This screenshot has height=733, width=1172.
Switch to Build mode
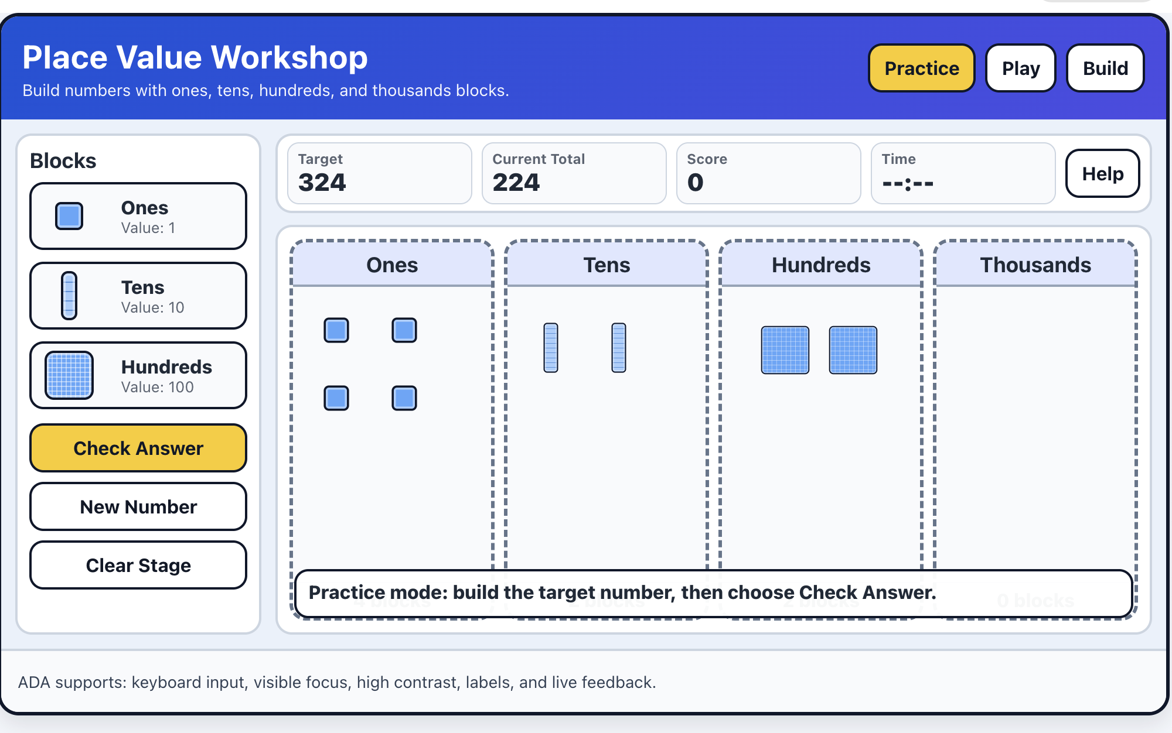(x=1105, y=68)
